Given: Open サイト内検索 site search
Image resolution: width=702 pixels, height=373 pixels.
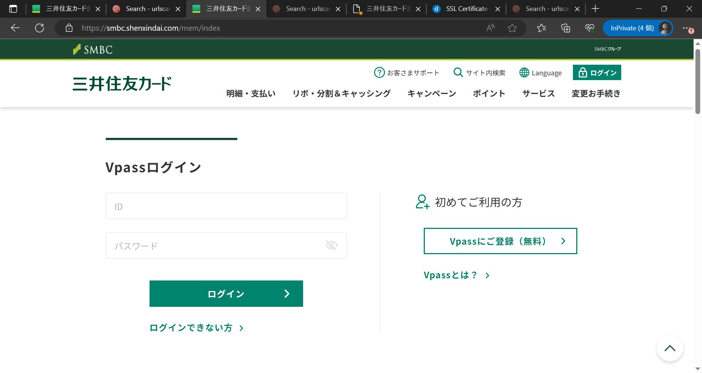Looking at the screenshot, I should tap(479, 72).
